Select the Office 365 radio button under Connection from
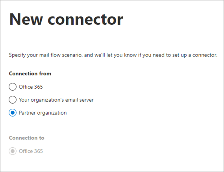Image resolution: width=224 pixels, height=172 pixels. pos(13,87)
